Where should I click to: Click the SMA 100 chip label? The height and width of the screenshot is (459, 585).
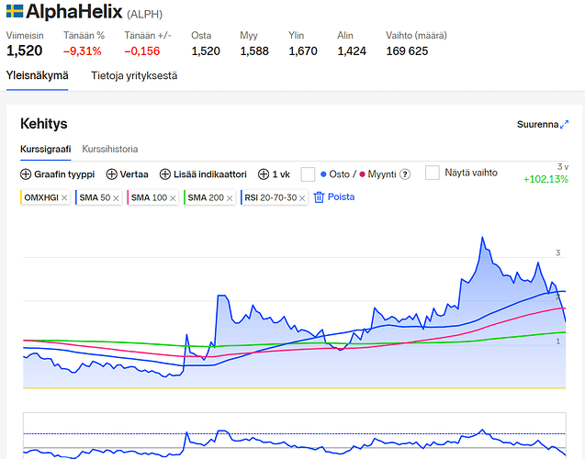point(149,197)
